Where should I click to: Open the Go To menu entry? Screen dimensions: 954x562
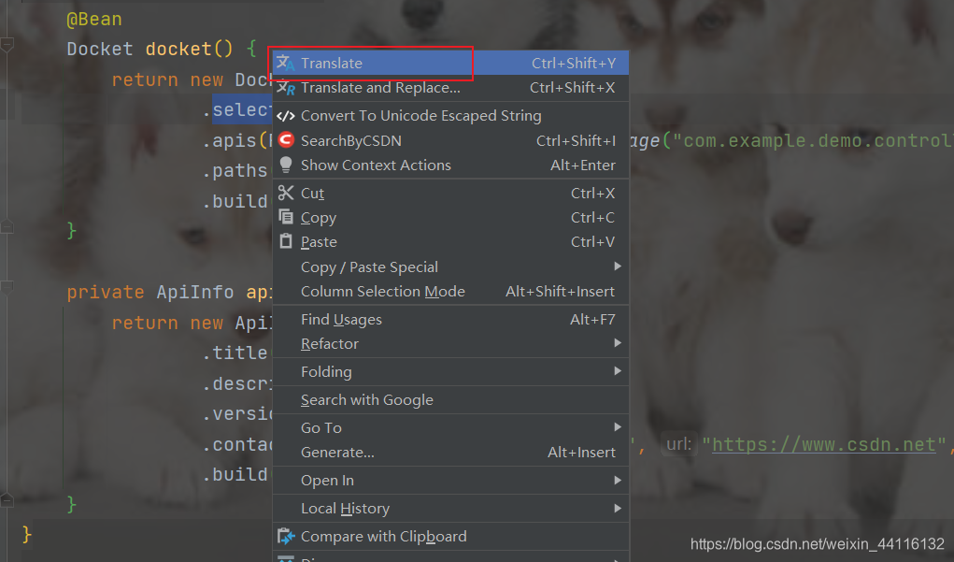[450, 427]
